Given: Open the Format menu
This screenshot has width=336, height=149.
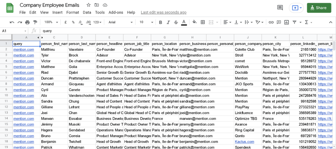Looking at the screenshot, I should pyautogui.click(x=73, y=12).
